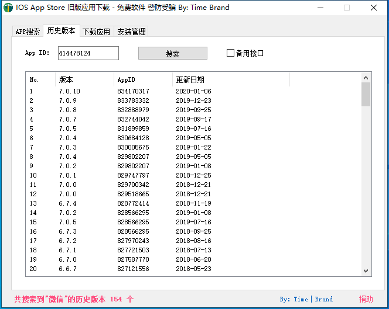Image resolution: width=389 pixels, height=309 pixels.
Task: Focus the App ID input field
Action: [88, 53]
